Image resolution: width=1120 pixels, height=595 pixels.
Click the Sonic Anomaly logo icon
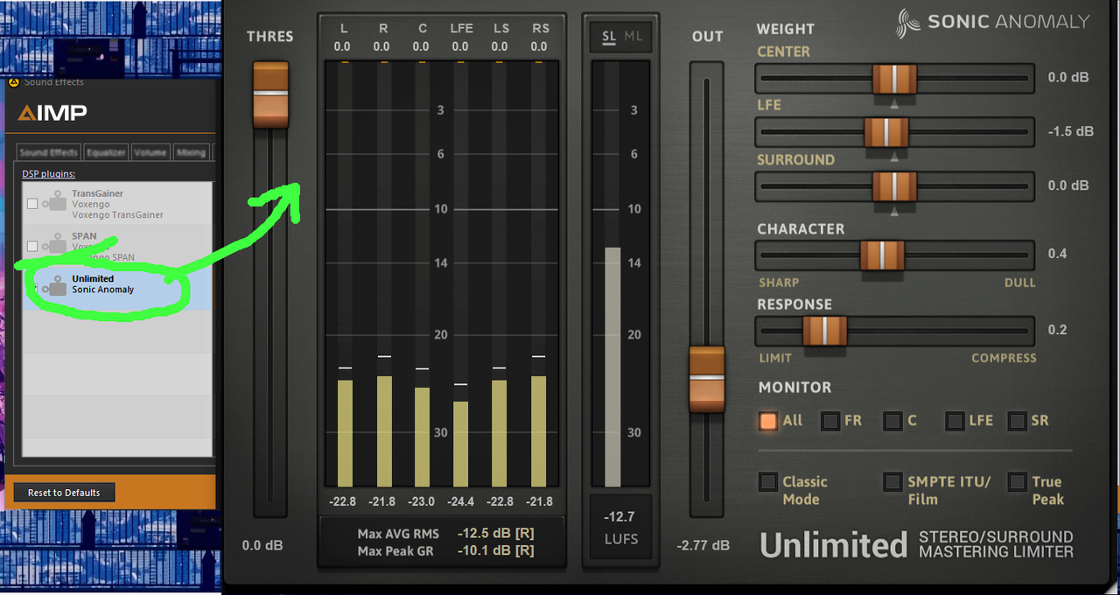[908, 23]
